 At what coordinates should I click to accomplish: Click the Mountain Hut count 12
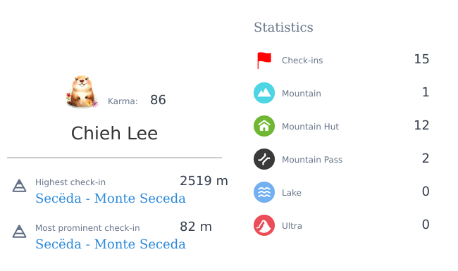[421, 125]
